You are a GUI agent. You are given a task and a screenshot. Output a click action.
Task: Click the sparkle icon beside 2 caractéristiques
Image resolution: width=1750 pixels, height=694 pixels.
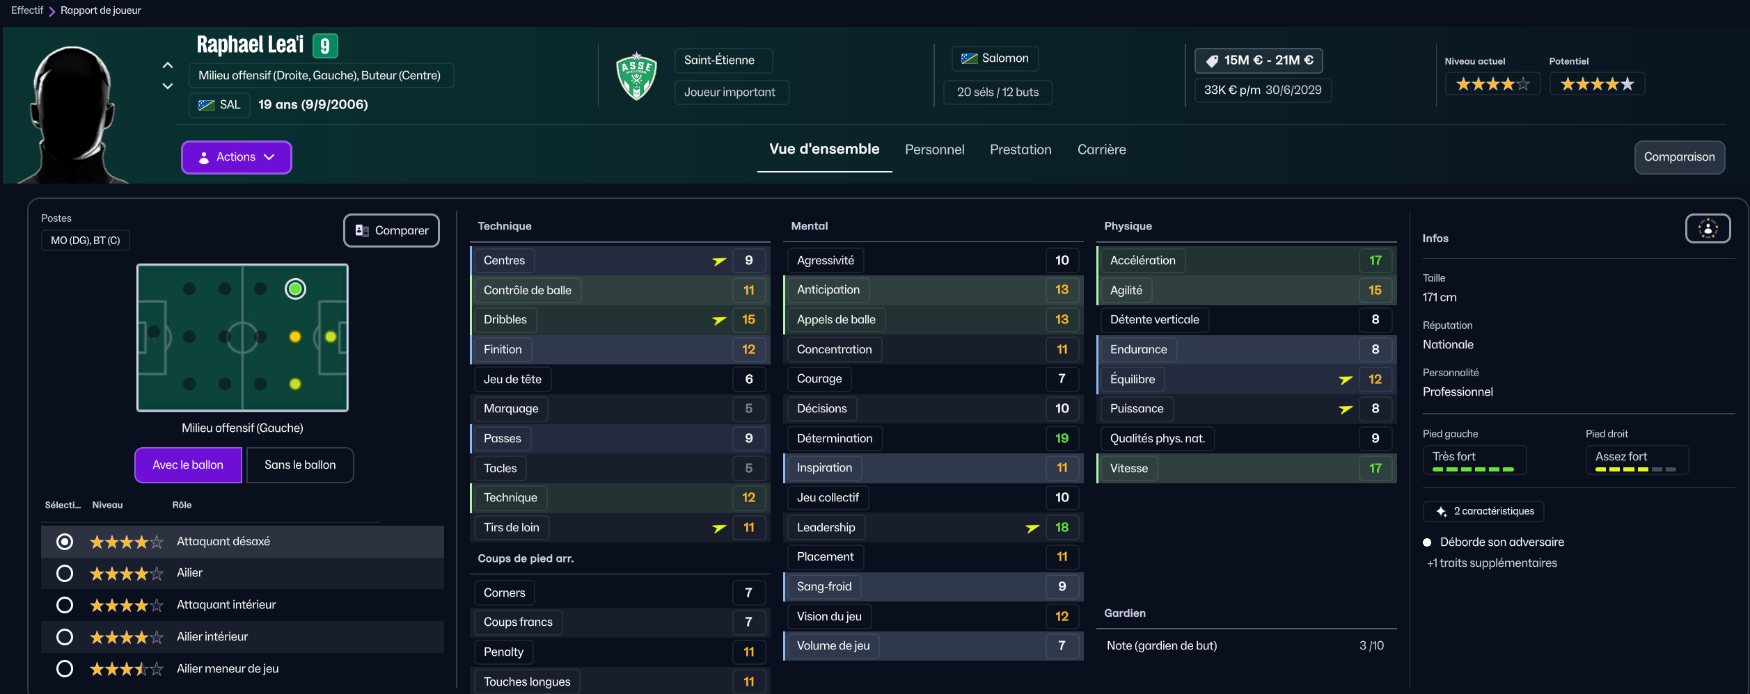click(x=1441, y=512)
